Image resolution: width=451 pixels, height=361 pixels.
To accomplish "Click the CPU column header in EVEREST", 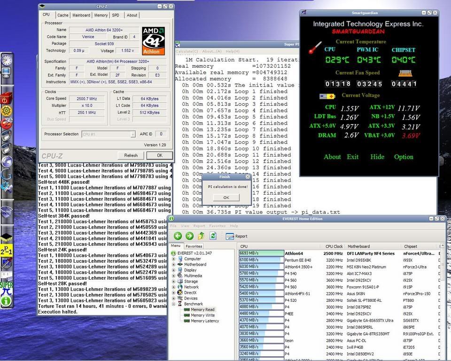I will [279, 246].
